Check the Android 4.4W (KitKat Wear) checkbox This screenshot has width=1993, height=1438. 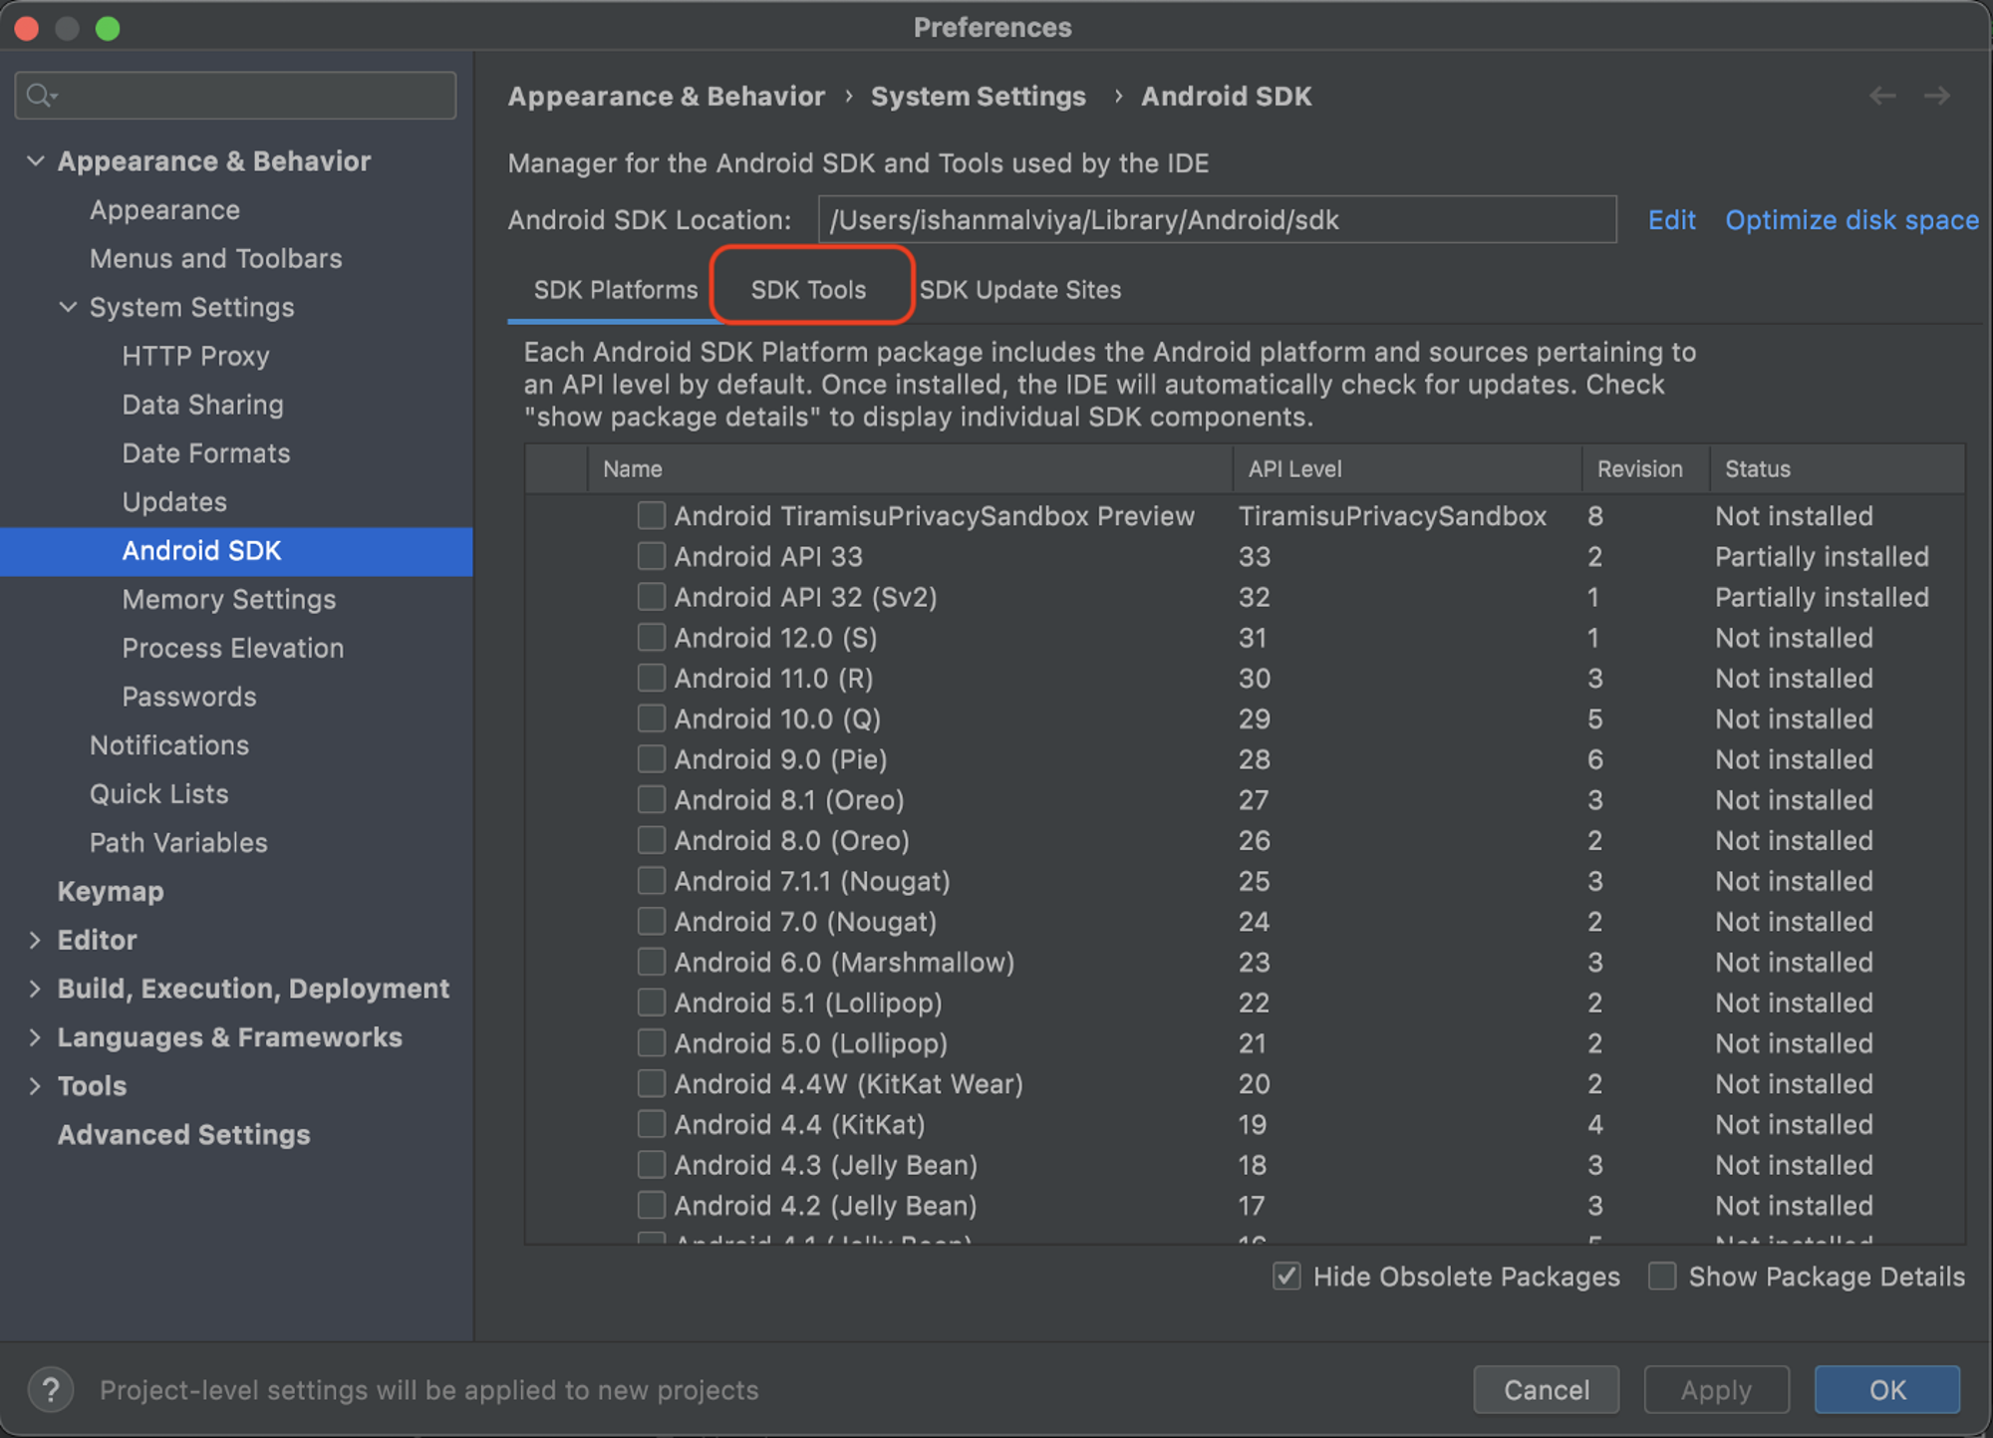[x=651, y=1083]
